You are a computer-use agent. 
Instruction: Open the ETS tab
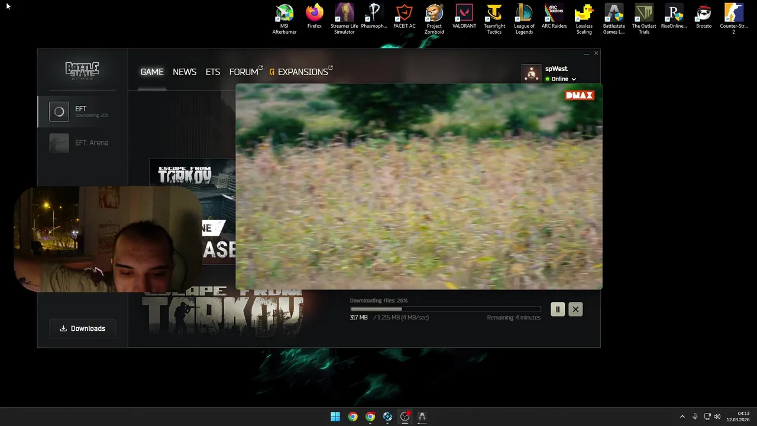213,72
